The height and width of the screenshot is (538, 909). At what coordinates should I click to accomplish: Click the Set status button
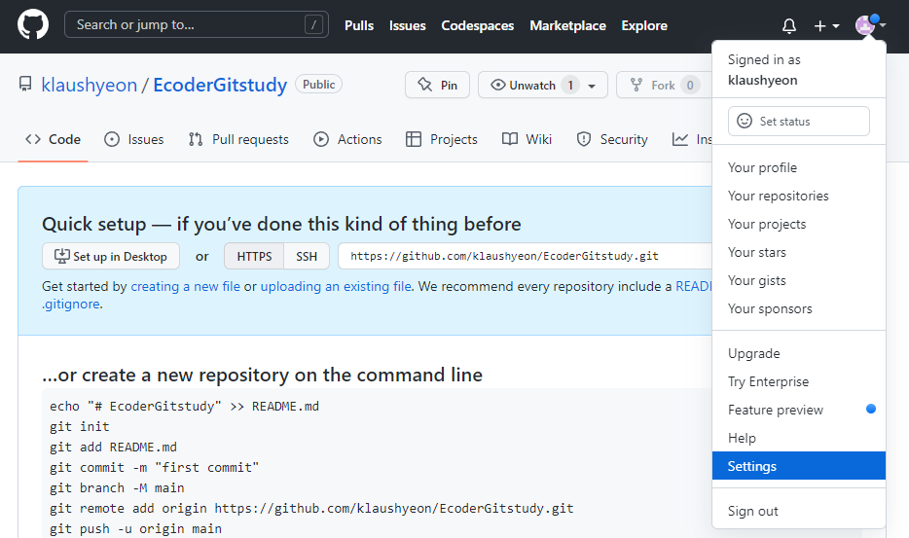click(798, 122)
